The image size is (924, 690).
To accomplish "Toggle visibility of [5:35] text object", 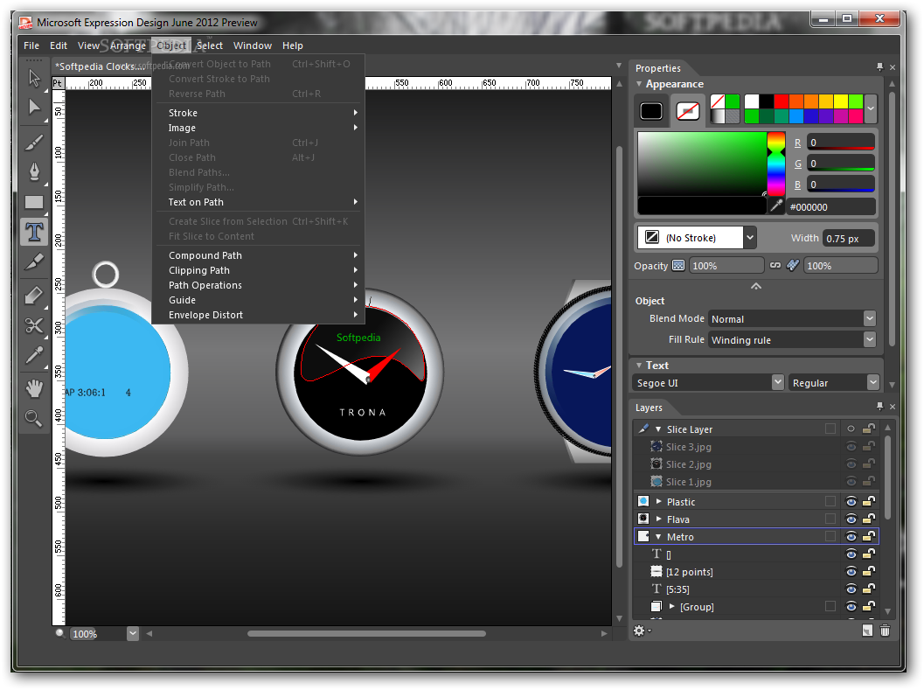I will [x=851, y=589].
